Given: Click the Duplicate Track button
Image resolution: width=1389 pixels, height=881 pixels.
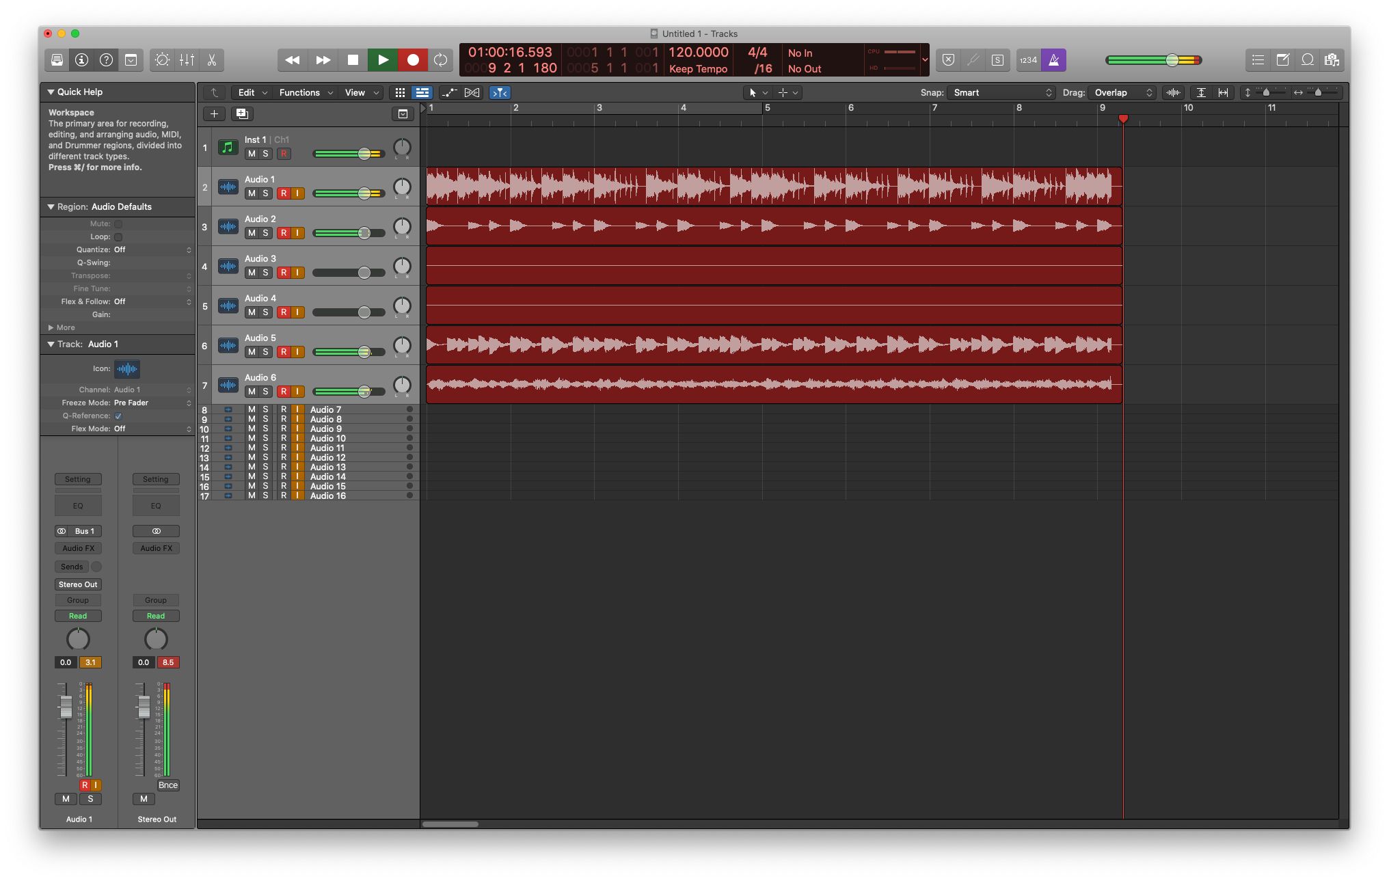Looking at the screenshot, I should [242, 114].
